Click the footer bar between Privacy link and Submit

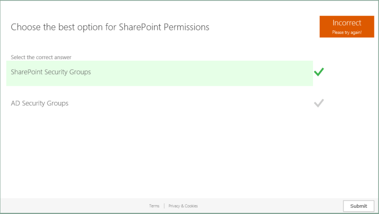(268, 206)
